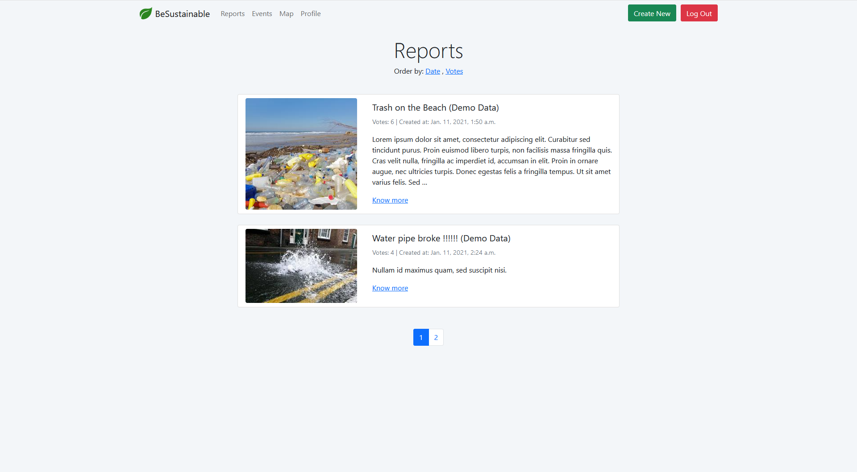This screenshot has width=857, height=472.
Task: Go to the Events page
Action: 262,14
